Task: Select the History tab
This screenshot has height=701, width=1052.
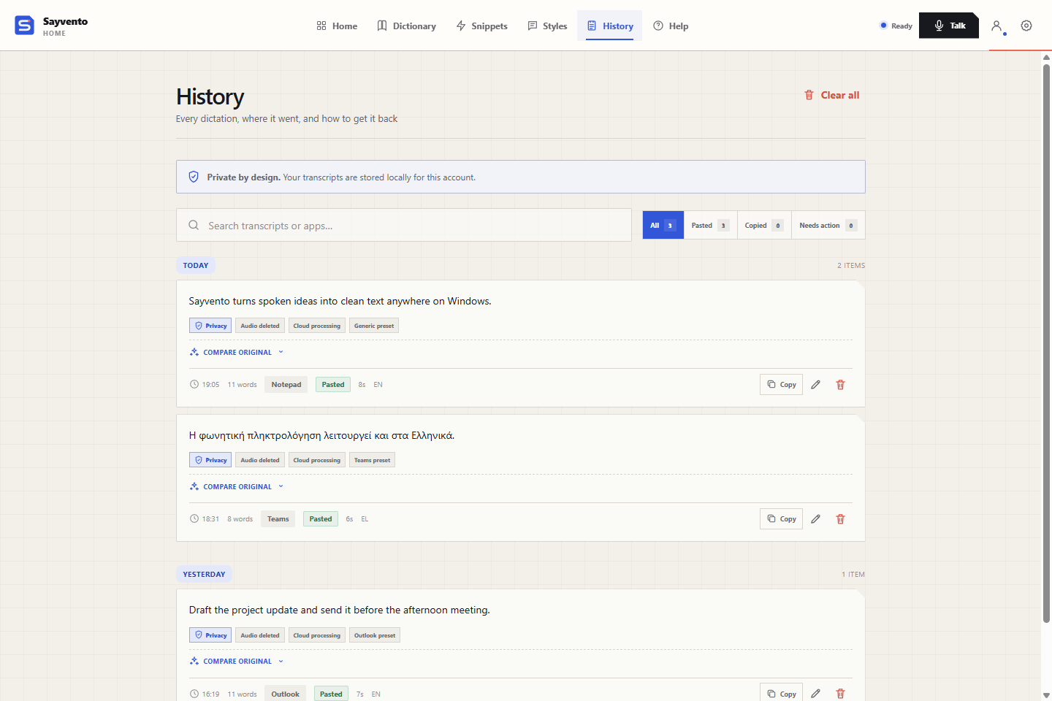Action: click(x=609, y=26)
